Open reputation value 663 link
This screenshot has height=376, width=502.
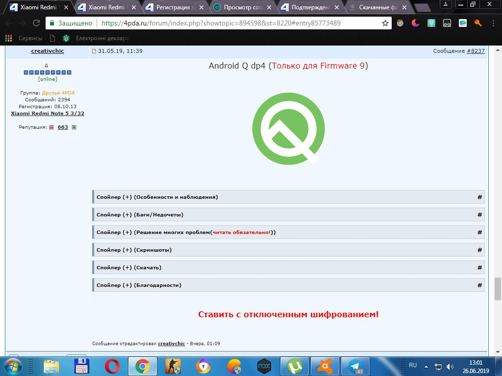[x=63, y=127]
